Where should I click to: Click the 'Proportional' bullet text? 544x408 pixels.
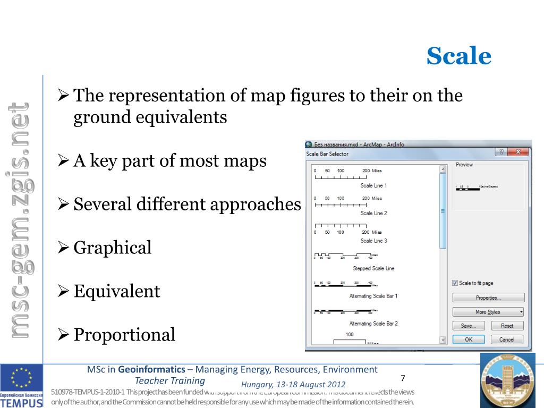124,335
